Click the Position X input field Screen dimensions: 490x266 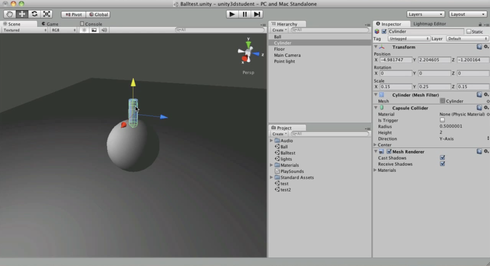pyautogui.click(x=396, y=60)
